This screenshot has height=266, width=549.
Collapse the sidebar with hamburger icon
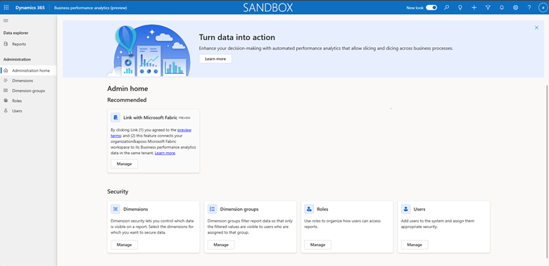pyautogui.click(x=6, y=20)
